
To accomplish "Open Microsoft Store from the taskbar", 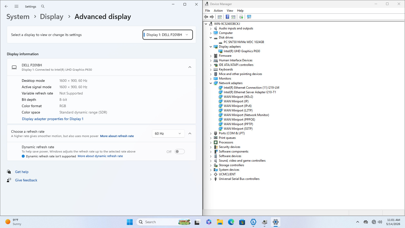I will coord(242,222).
